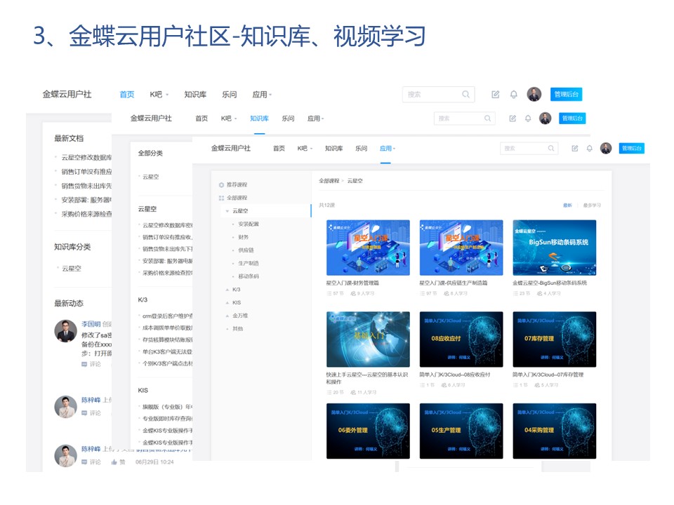This screenshot has width=674, height=505.
Task: Open the 应用 dropdown in the middle 知识库 window
Action: (315, 119)
